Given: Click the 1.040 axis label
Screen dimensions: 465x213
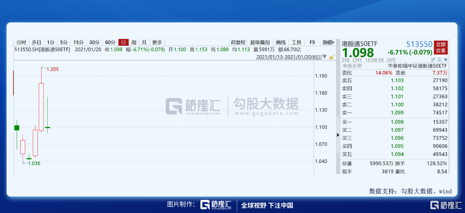Looking at the screenshot, I should pyautogui.click(x=321, y=161).
